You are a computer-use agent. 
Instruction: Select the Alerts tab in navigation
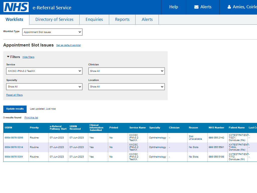click(147, 19)
